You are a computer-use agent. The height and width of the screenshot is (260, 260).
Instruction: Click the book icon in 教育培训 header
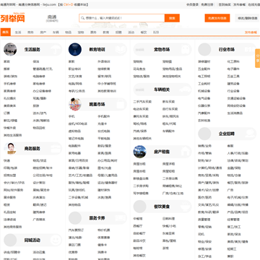(x=120, y=49)
